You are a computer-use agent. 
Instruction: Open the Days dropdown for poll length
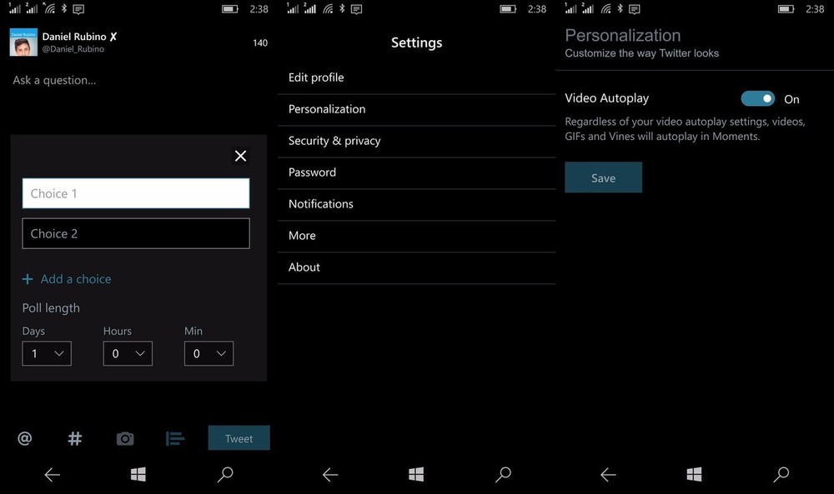[x=47, y=353]
